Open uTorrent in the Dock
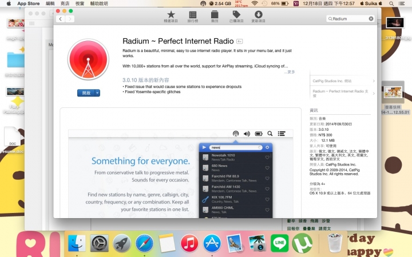The width and height of the screenshot is (412, 257). tap(302, 243)
